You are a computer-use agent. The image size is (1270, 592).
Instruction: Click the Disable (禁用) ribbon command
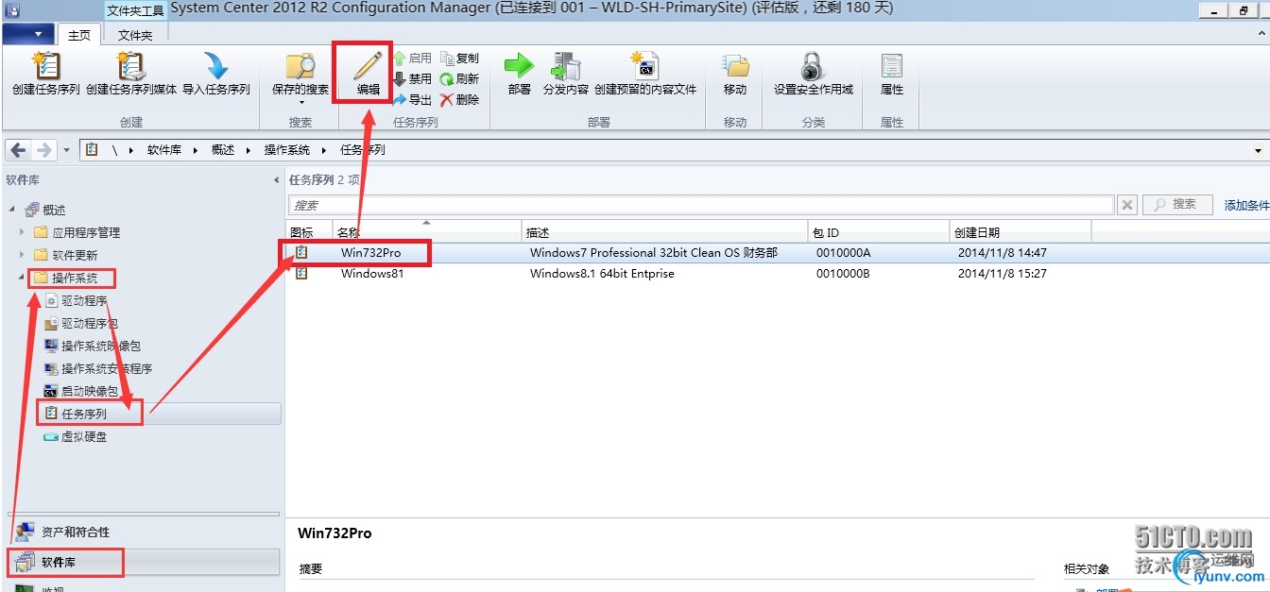(x=412, y=79)
